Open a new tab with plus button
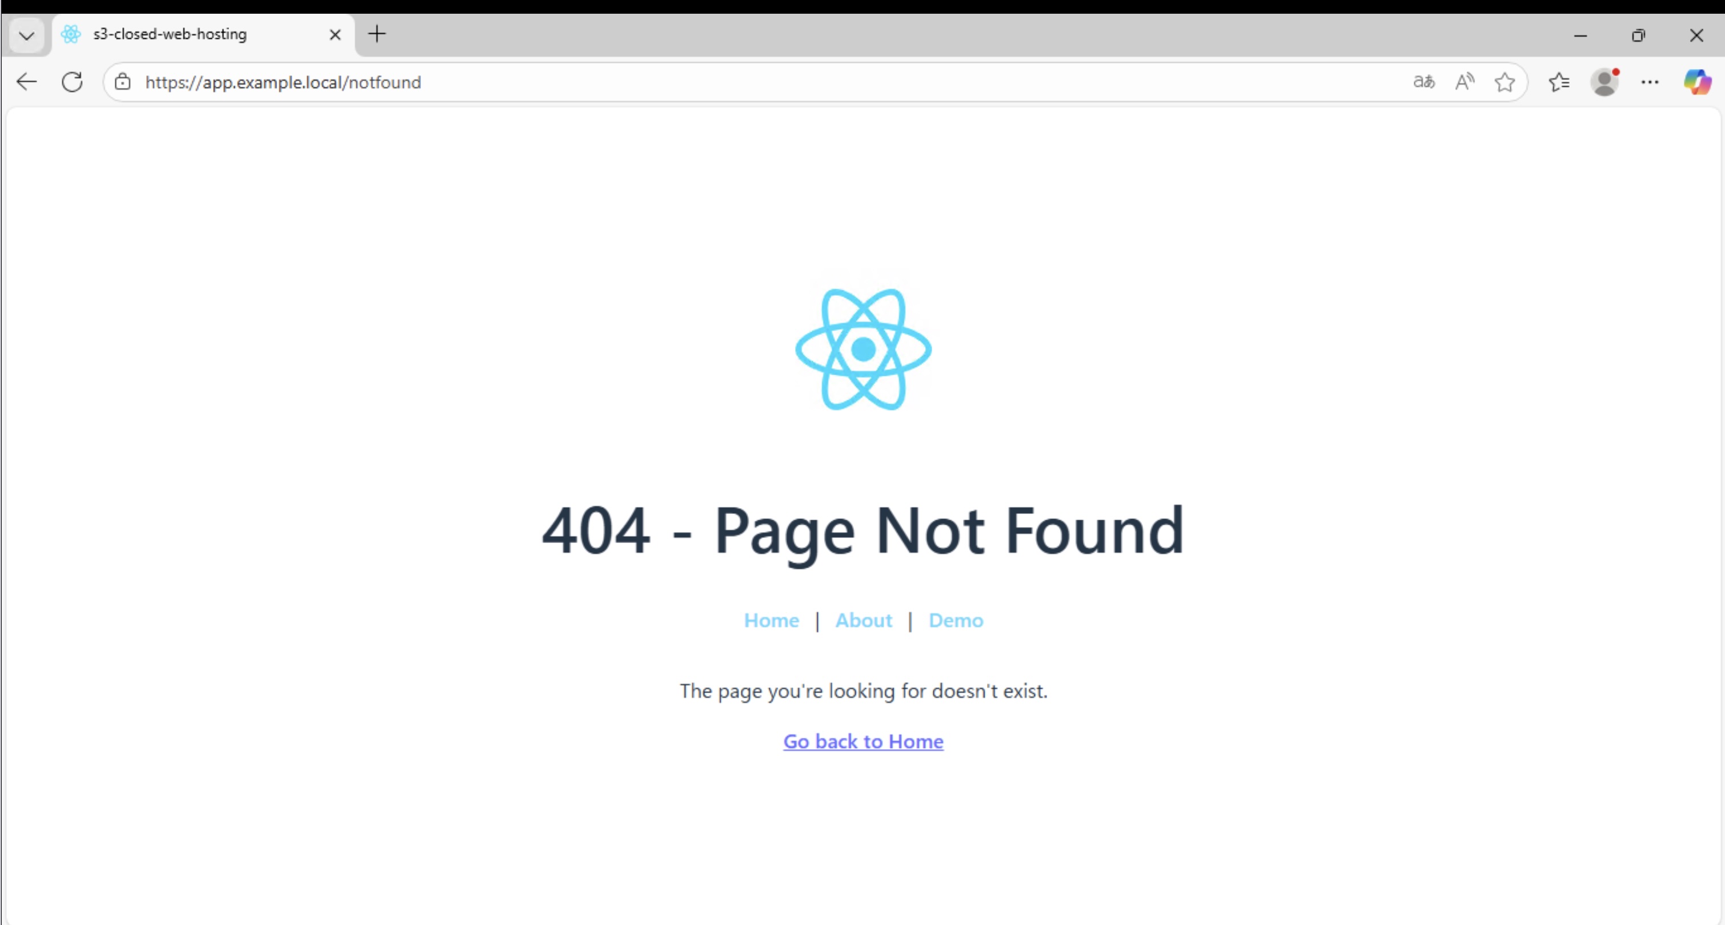The height and width of the screenshot is (925, 1725). coord(377,34)
